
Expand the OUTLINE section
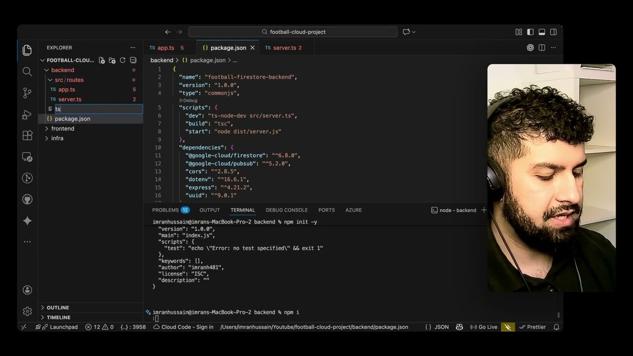point(90,308)
